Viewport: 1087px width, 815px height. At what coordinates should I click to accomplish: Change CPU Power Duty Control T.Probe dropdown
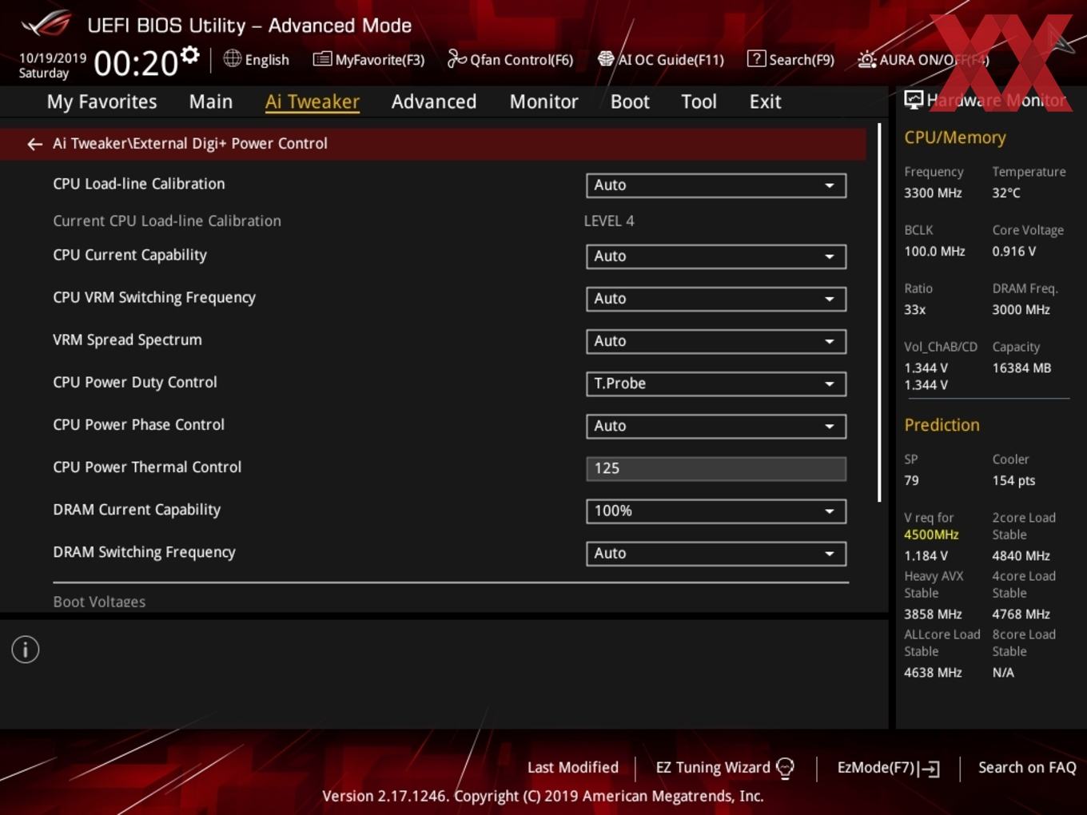(716, 384)
